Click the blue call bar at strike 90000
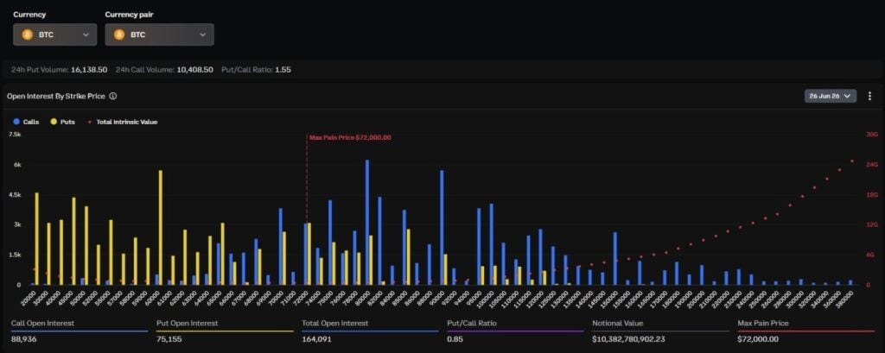 [x=442, y=227]
